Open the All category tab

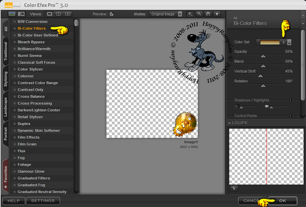[x=6, y=29]
